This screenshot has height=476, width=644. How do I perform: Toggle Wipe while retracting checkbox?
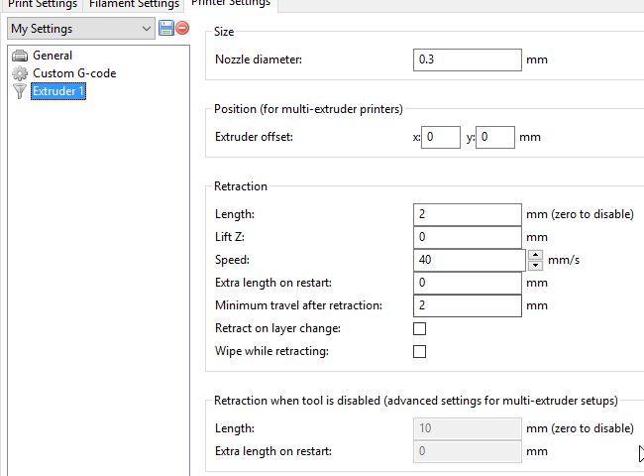click(419, 351)
